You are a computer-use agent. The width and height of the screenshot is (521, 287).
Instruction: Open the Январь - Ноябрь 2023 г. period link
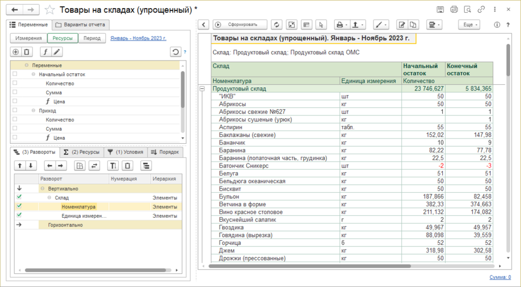[138, 38]
